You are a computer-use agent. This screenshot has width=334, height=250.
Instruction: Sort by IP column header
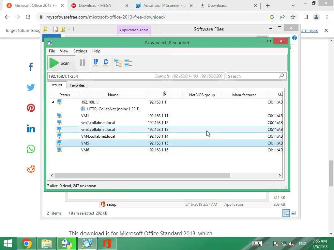[164, 95]
